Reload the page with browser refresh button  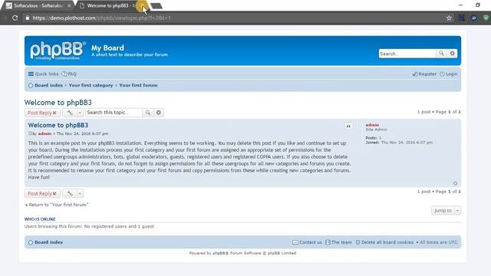15,18
